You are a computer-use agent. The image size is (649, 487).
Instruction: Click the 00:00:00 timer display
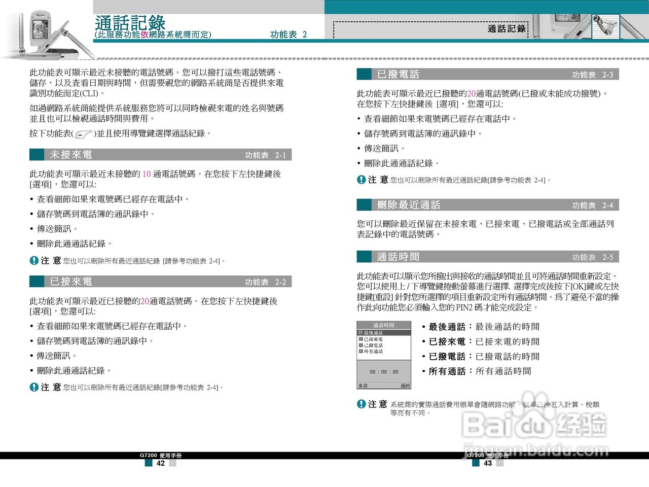(384, 372)
